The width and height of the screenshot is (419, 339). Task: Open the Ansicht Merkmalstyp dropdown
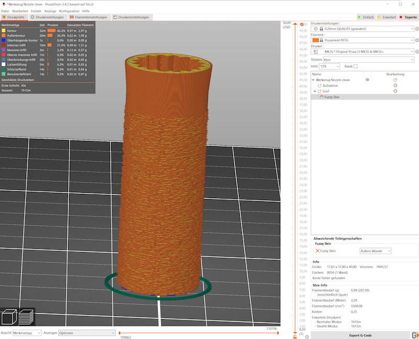click(x=27, y=333)
